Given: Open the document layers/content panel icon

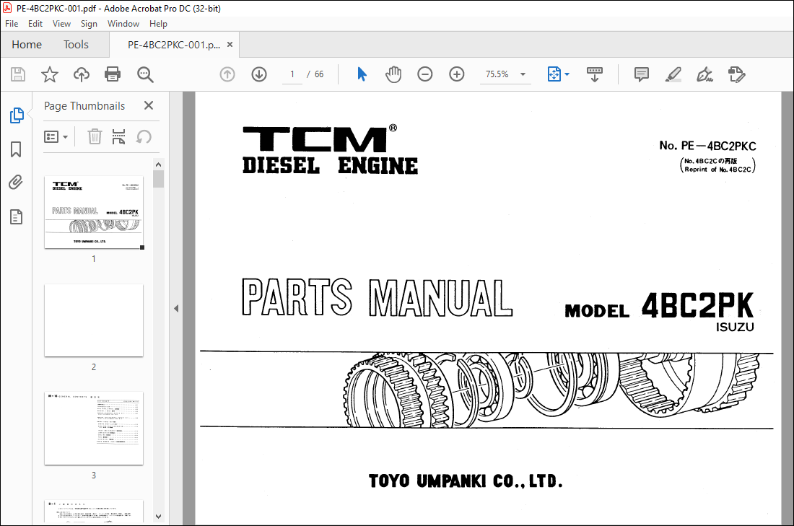Looking at the screenshot, I should pyautogui.click(x=16, y=216).
